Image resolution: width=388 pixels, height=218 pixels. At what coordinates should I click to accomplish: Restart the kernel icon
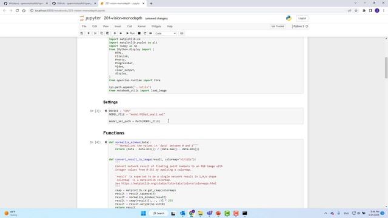(x=145, y=33)
